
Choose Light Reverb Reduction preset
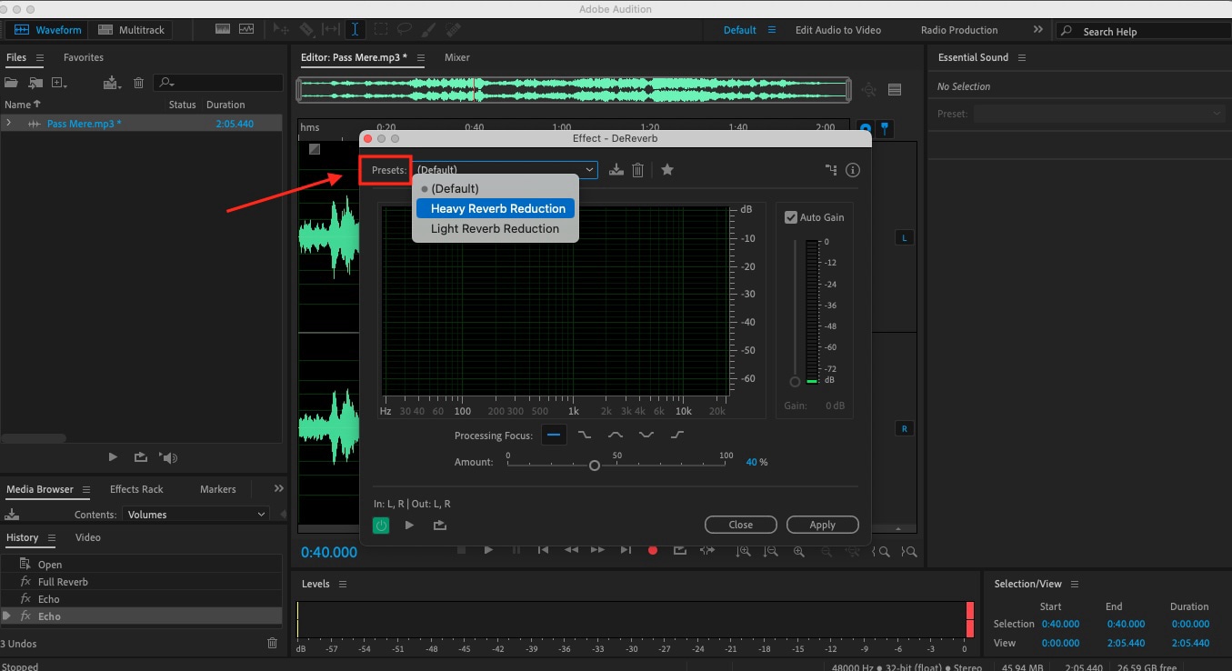tap(496, 228)
